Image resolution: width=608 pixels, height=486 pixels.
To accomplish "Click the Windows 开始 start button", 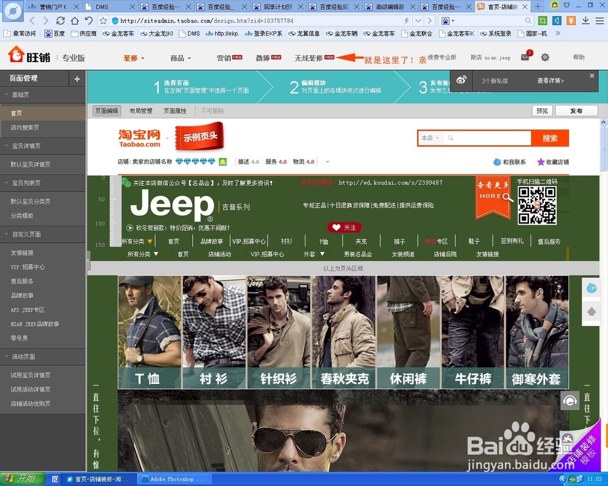I will (x=22, y=479).
